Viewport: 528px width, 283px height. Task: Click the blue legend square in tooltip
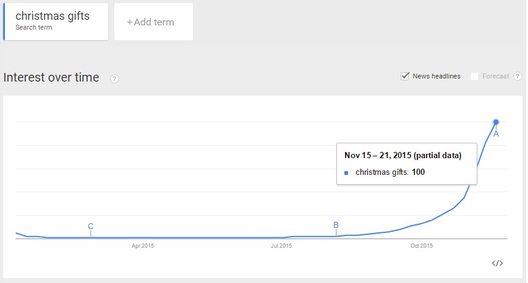[346, 173]
